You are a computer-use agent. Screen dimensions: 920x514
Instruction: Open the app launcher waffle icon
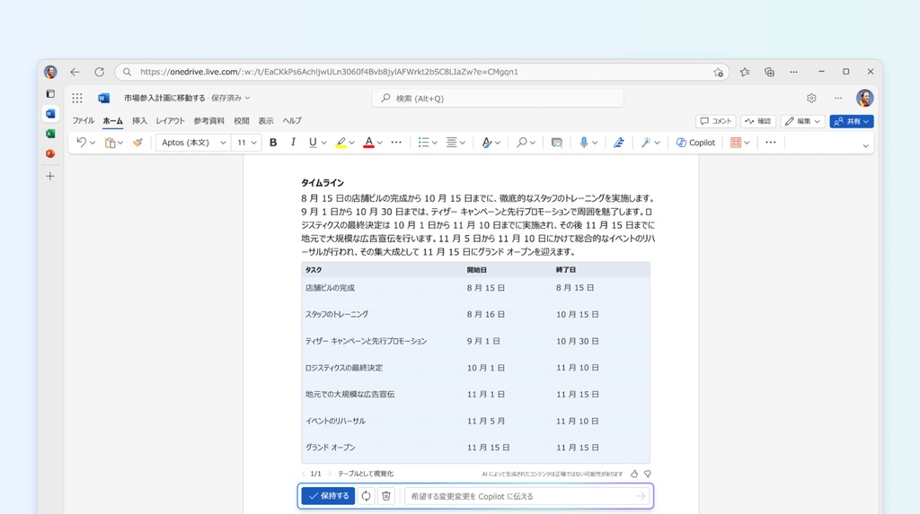[x=77, y=98]
